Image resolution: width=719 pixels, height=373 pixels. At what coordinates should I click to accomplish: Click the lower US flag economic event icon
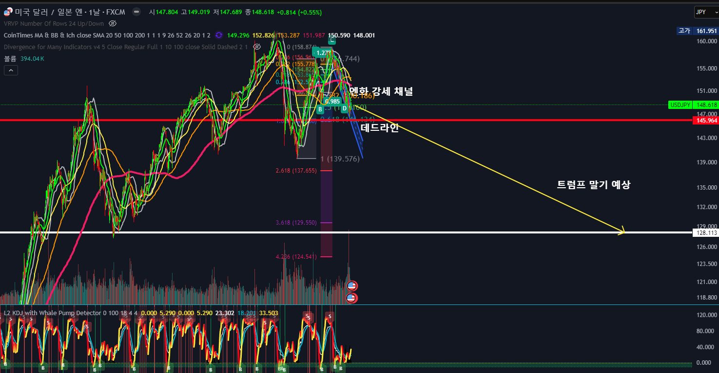pos(352,298)
